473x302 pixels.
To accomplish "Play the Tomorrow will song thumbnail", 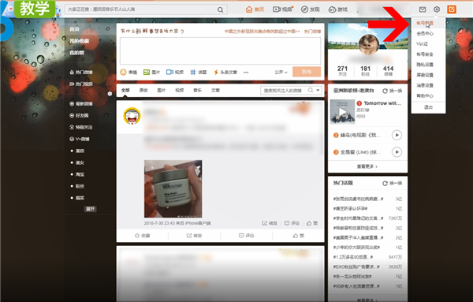I will tap(342, 112).
